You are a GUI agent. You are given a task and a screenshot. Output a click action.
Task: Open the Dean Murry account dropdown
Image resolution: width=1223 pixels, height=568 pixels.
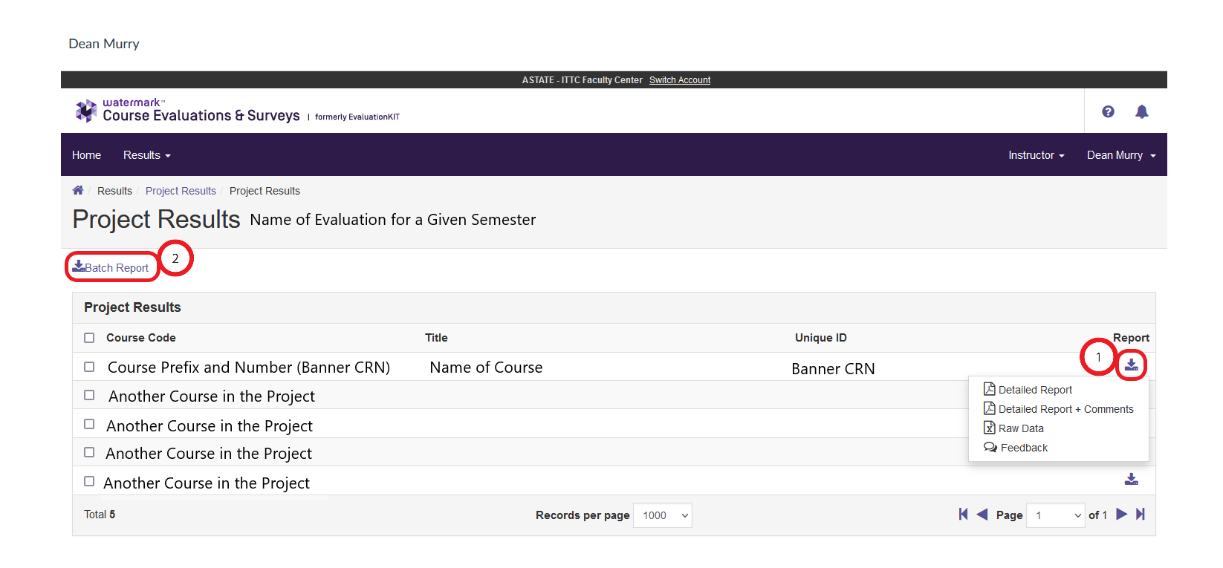click(x=1121, y=155)
